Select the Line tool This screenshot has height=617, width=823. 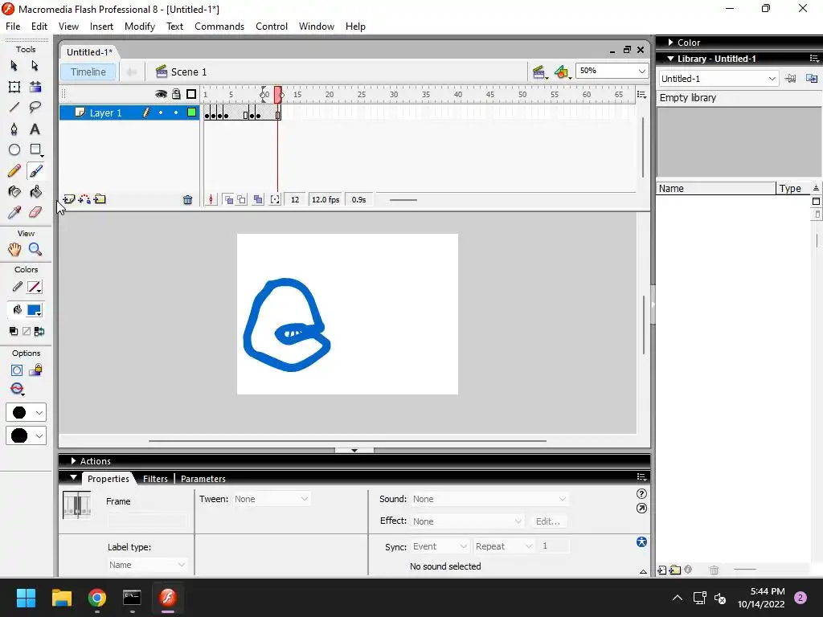point(14,108)
